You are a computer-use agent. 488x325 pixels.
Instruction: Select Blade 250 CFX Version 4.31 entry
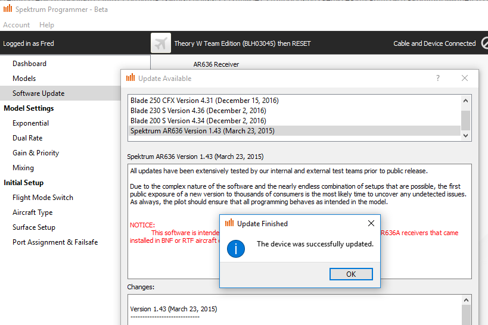(204, 101)
